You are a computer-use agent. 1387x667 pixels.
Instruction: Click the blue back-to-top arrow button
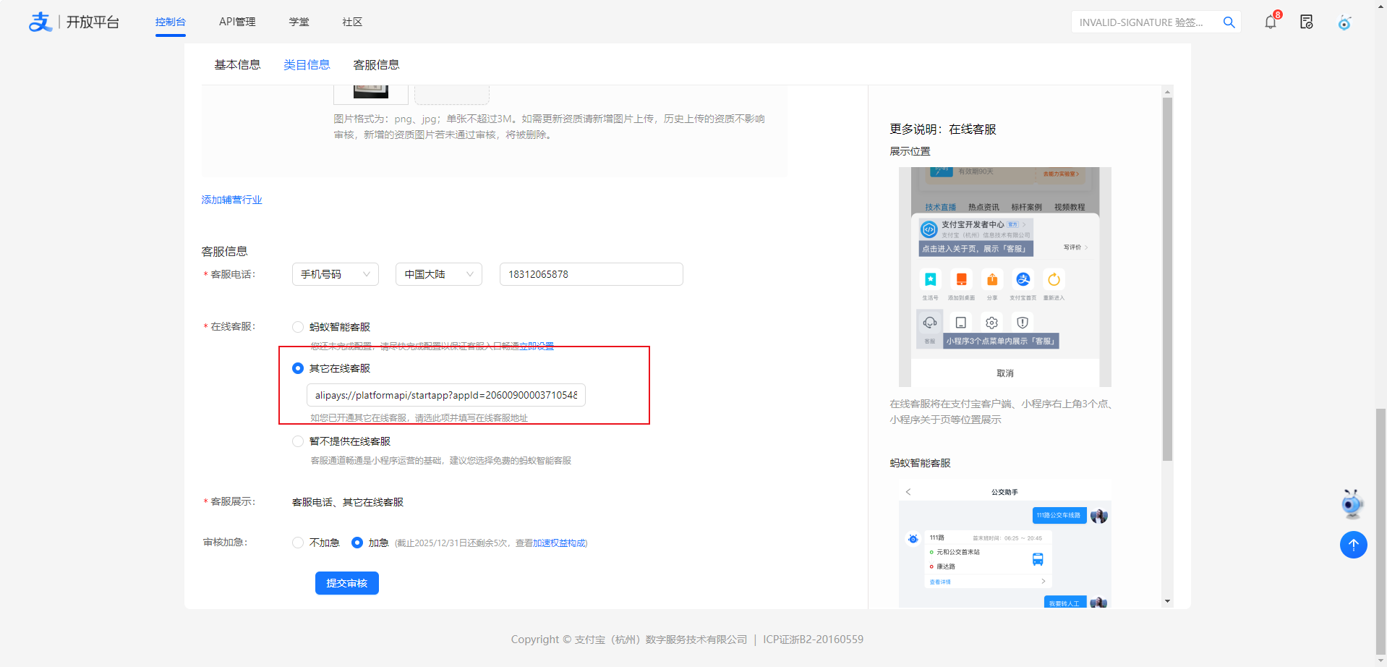(x=1353, y=545)
